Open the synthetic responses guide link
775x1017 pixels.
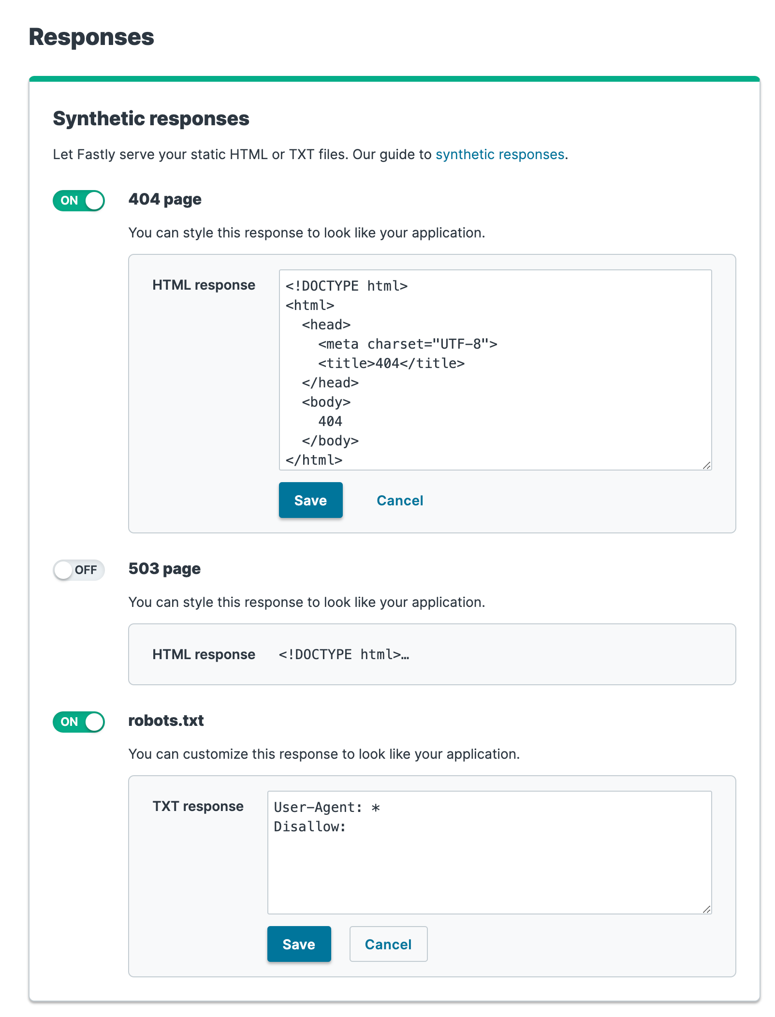(499, 154)
